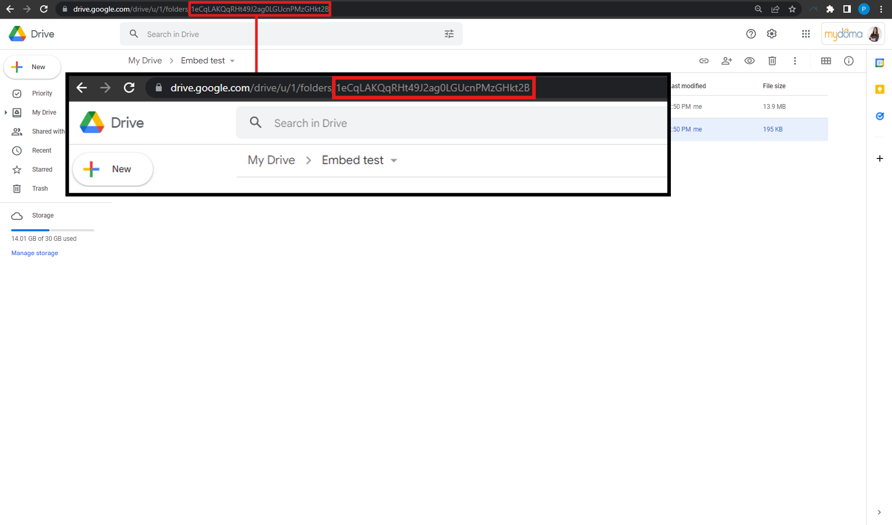Open More actions three-dot icon
Viewport: 892px width, 525px height.
(795, 61)
